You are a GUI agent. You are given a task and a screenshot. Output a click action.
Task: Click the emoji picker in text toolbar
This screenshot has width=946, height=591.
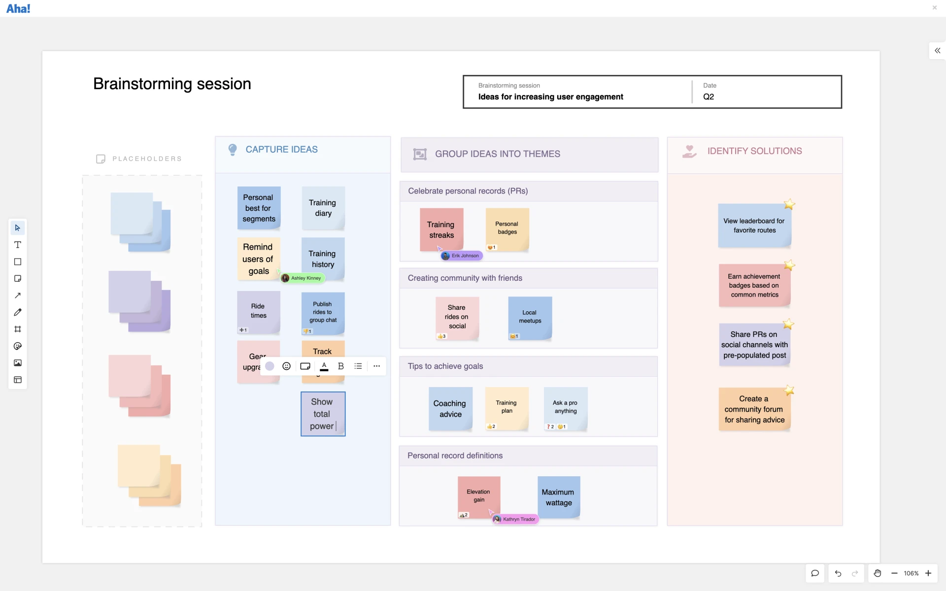click(x=287, y=366)
